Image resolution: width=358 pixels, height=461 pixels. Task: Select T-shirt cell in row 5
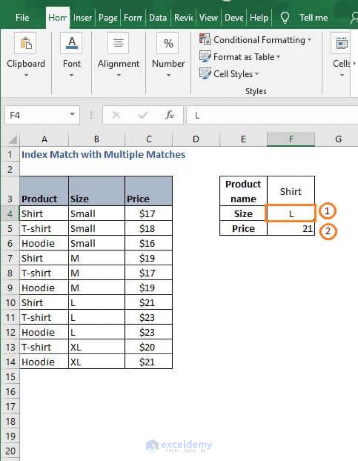(44, 228)
